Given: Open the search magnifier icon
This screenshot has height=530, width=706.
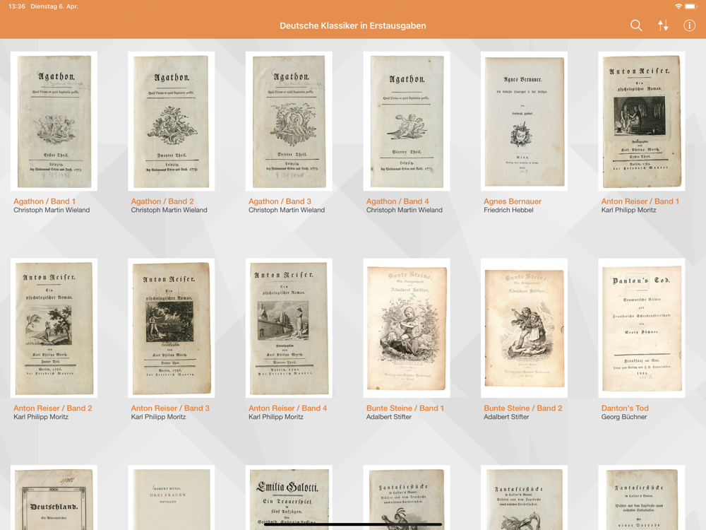Looking at the screenshot, I should click(636, 25).
